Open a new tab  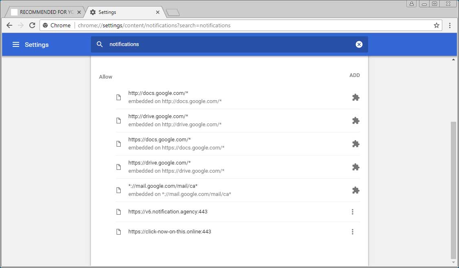point(173,12)
